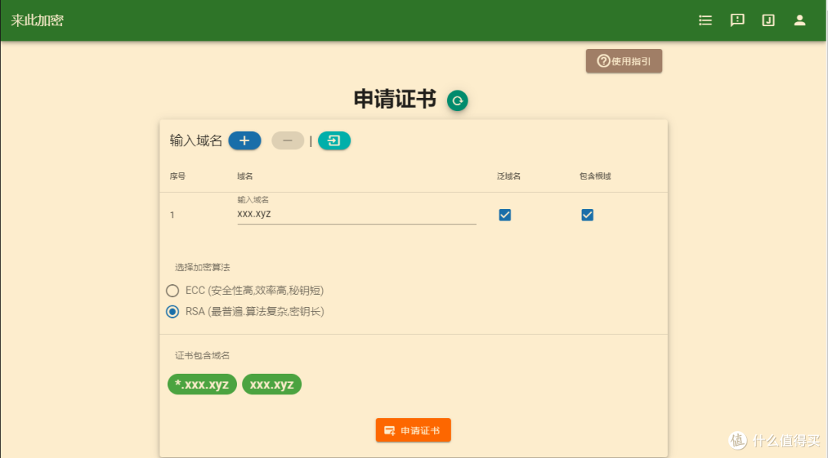
Task: Uncheck the 泛域名 checkbox
Action: [x=504, y=214]
